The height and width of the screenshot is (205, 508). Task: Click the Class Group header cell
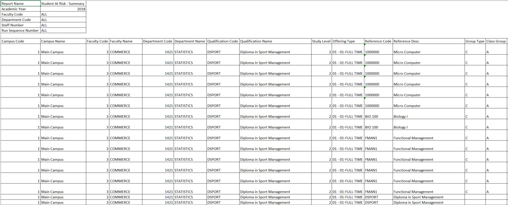(x=496, y=41)
